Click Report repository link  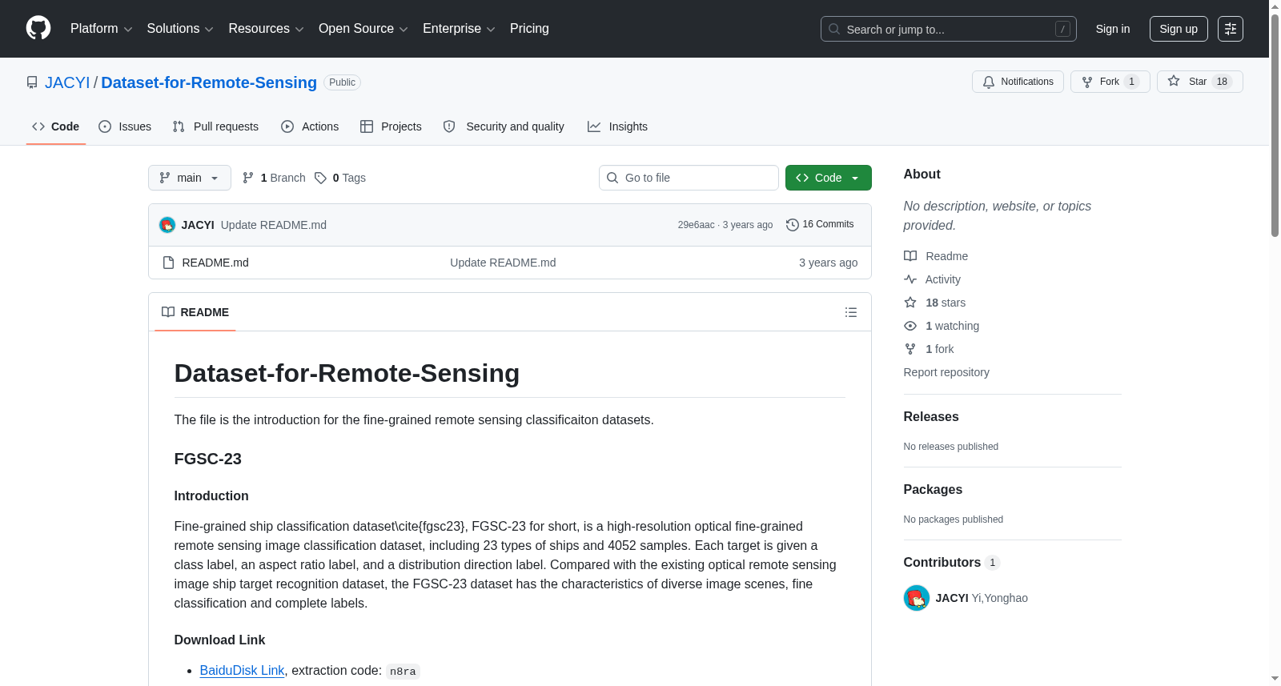[946, 372]
